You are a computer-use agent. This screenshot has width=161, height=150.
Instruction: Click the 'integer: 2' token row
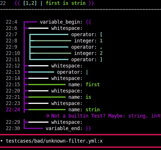(x=88, y=53)
